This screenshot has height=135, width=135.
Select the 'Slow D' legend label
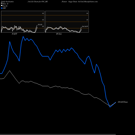[x=5, y=4]
